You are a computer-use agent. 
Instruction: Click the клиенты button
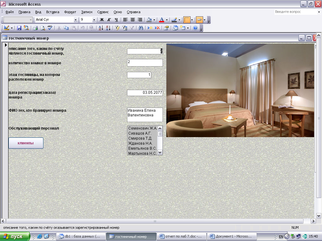26,143
